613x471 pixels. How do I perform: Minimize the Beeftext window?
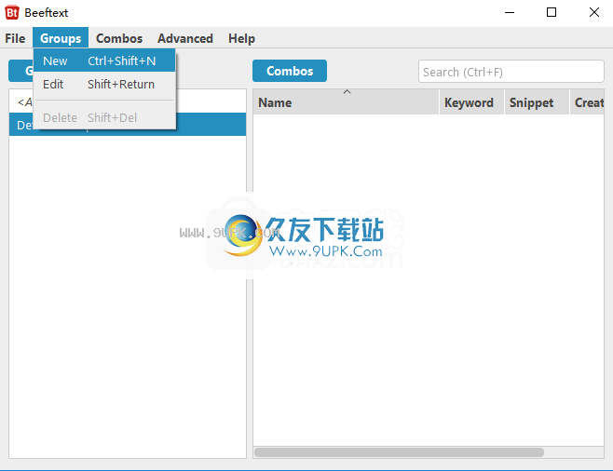point(510,12)
